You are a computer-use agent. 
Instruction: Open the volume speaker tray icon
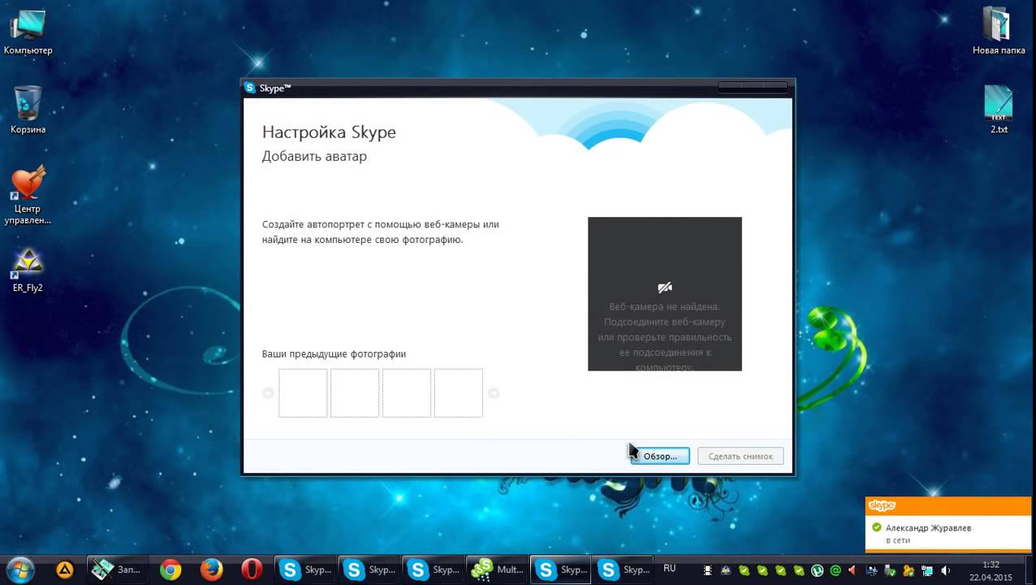(x=946, y=570)
